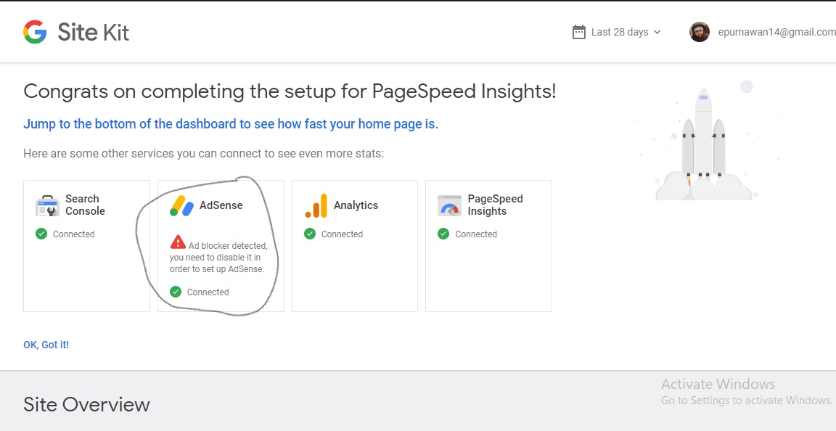Click the Site Overview heading

(x=86, y=405)
